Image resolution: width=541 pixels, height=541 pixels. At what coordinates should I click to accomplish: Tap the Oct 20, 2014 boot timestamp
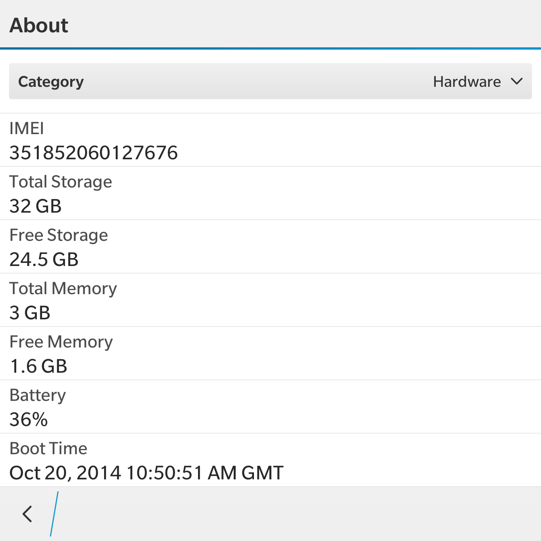pyautogui.click(x=147, y=473)
